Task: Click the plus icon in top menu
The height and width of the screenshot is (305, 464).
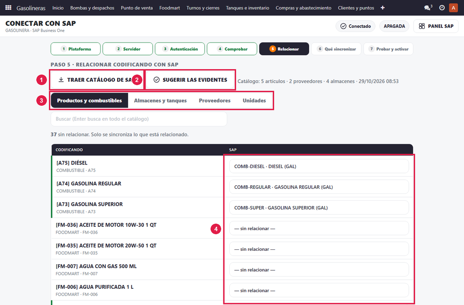Action: pos(382,8)
